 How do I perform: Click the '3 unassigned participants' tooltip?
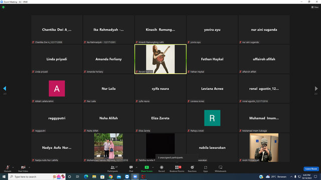pos(177,157)
